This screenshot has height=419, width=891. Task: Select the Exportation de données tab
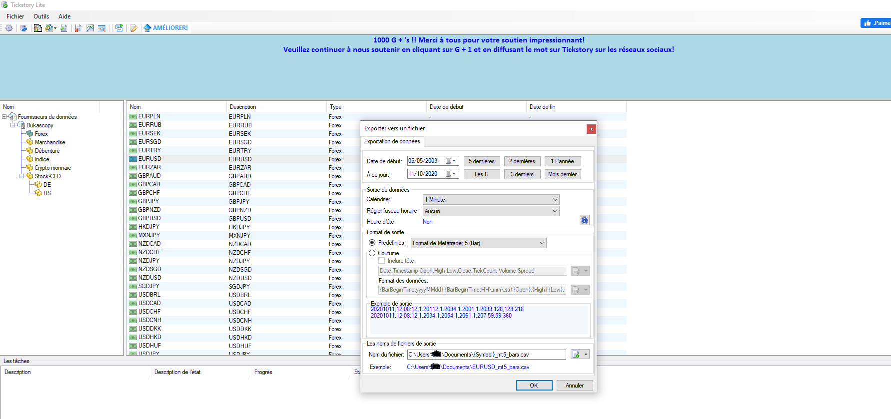point(392,141)
